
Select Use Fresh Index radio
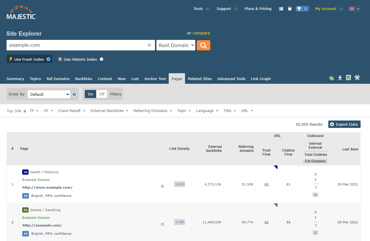point(48,59)
